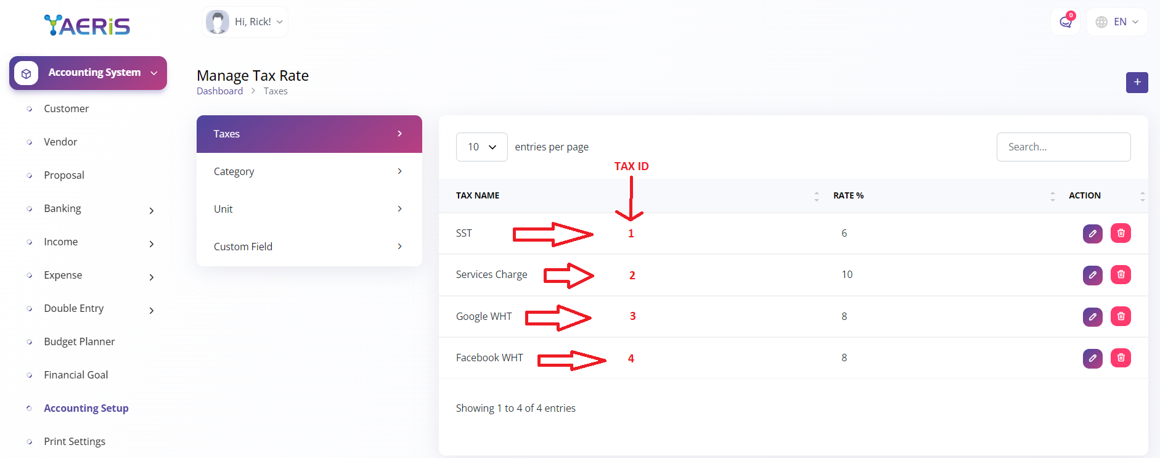Open the Custom Field tab
Image resolution: width=1160 pixels, height=458 pixels.
[x=309, y=247]
